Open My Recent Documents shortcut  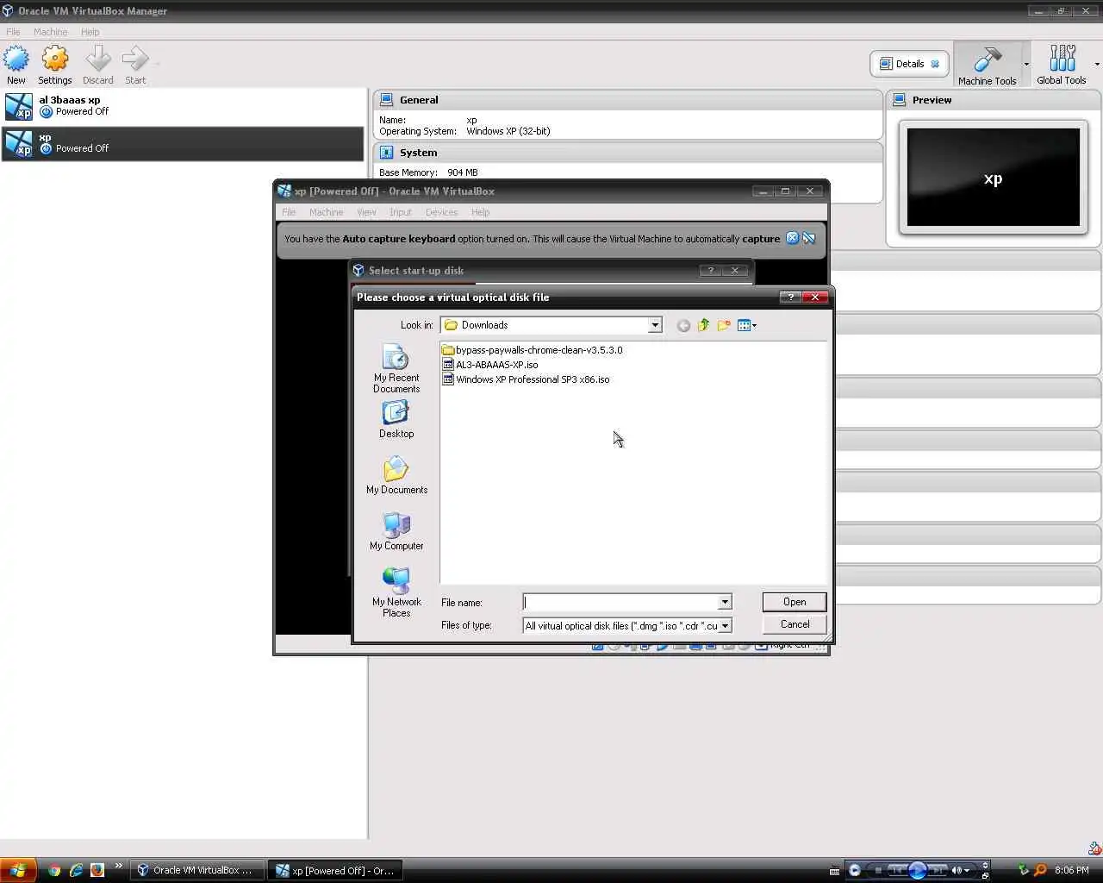[396, 368]
